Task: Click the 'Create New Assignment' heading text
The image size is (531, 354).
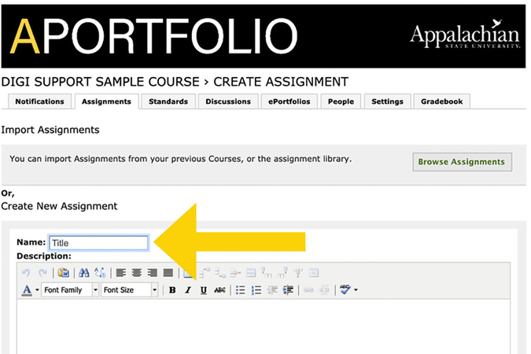Action: click(x=59, y=206)
